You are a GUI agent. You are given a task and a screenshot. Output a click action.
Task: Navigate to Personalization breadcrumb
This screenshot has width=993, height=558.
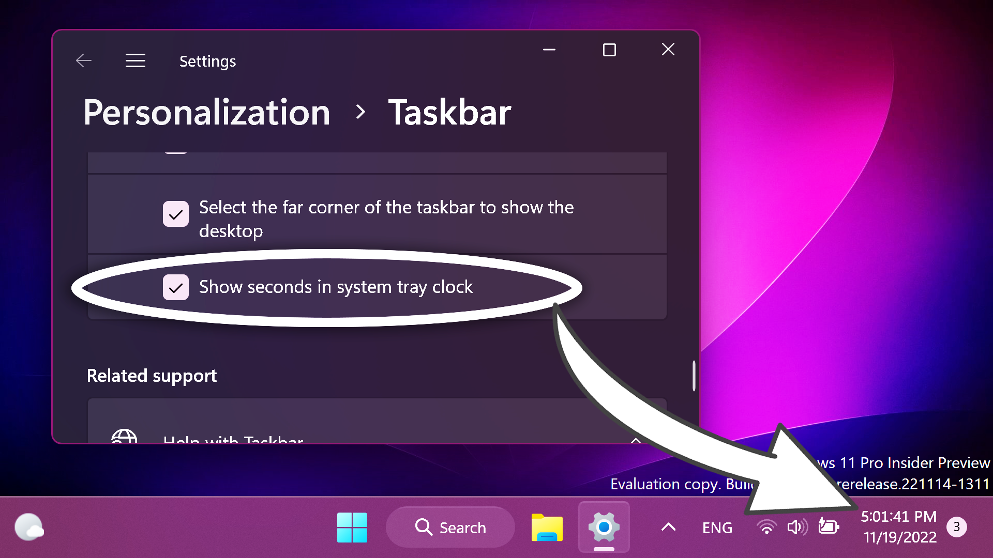pos(207,112)
